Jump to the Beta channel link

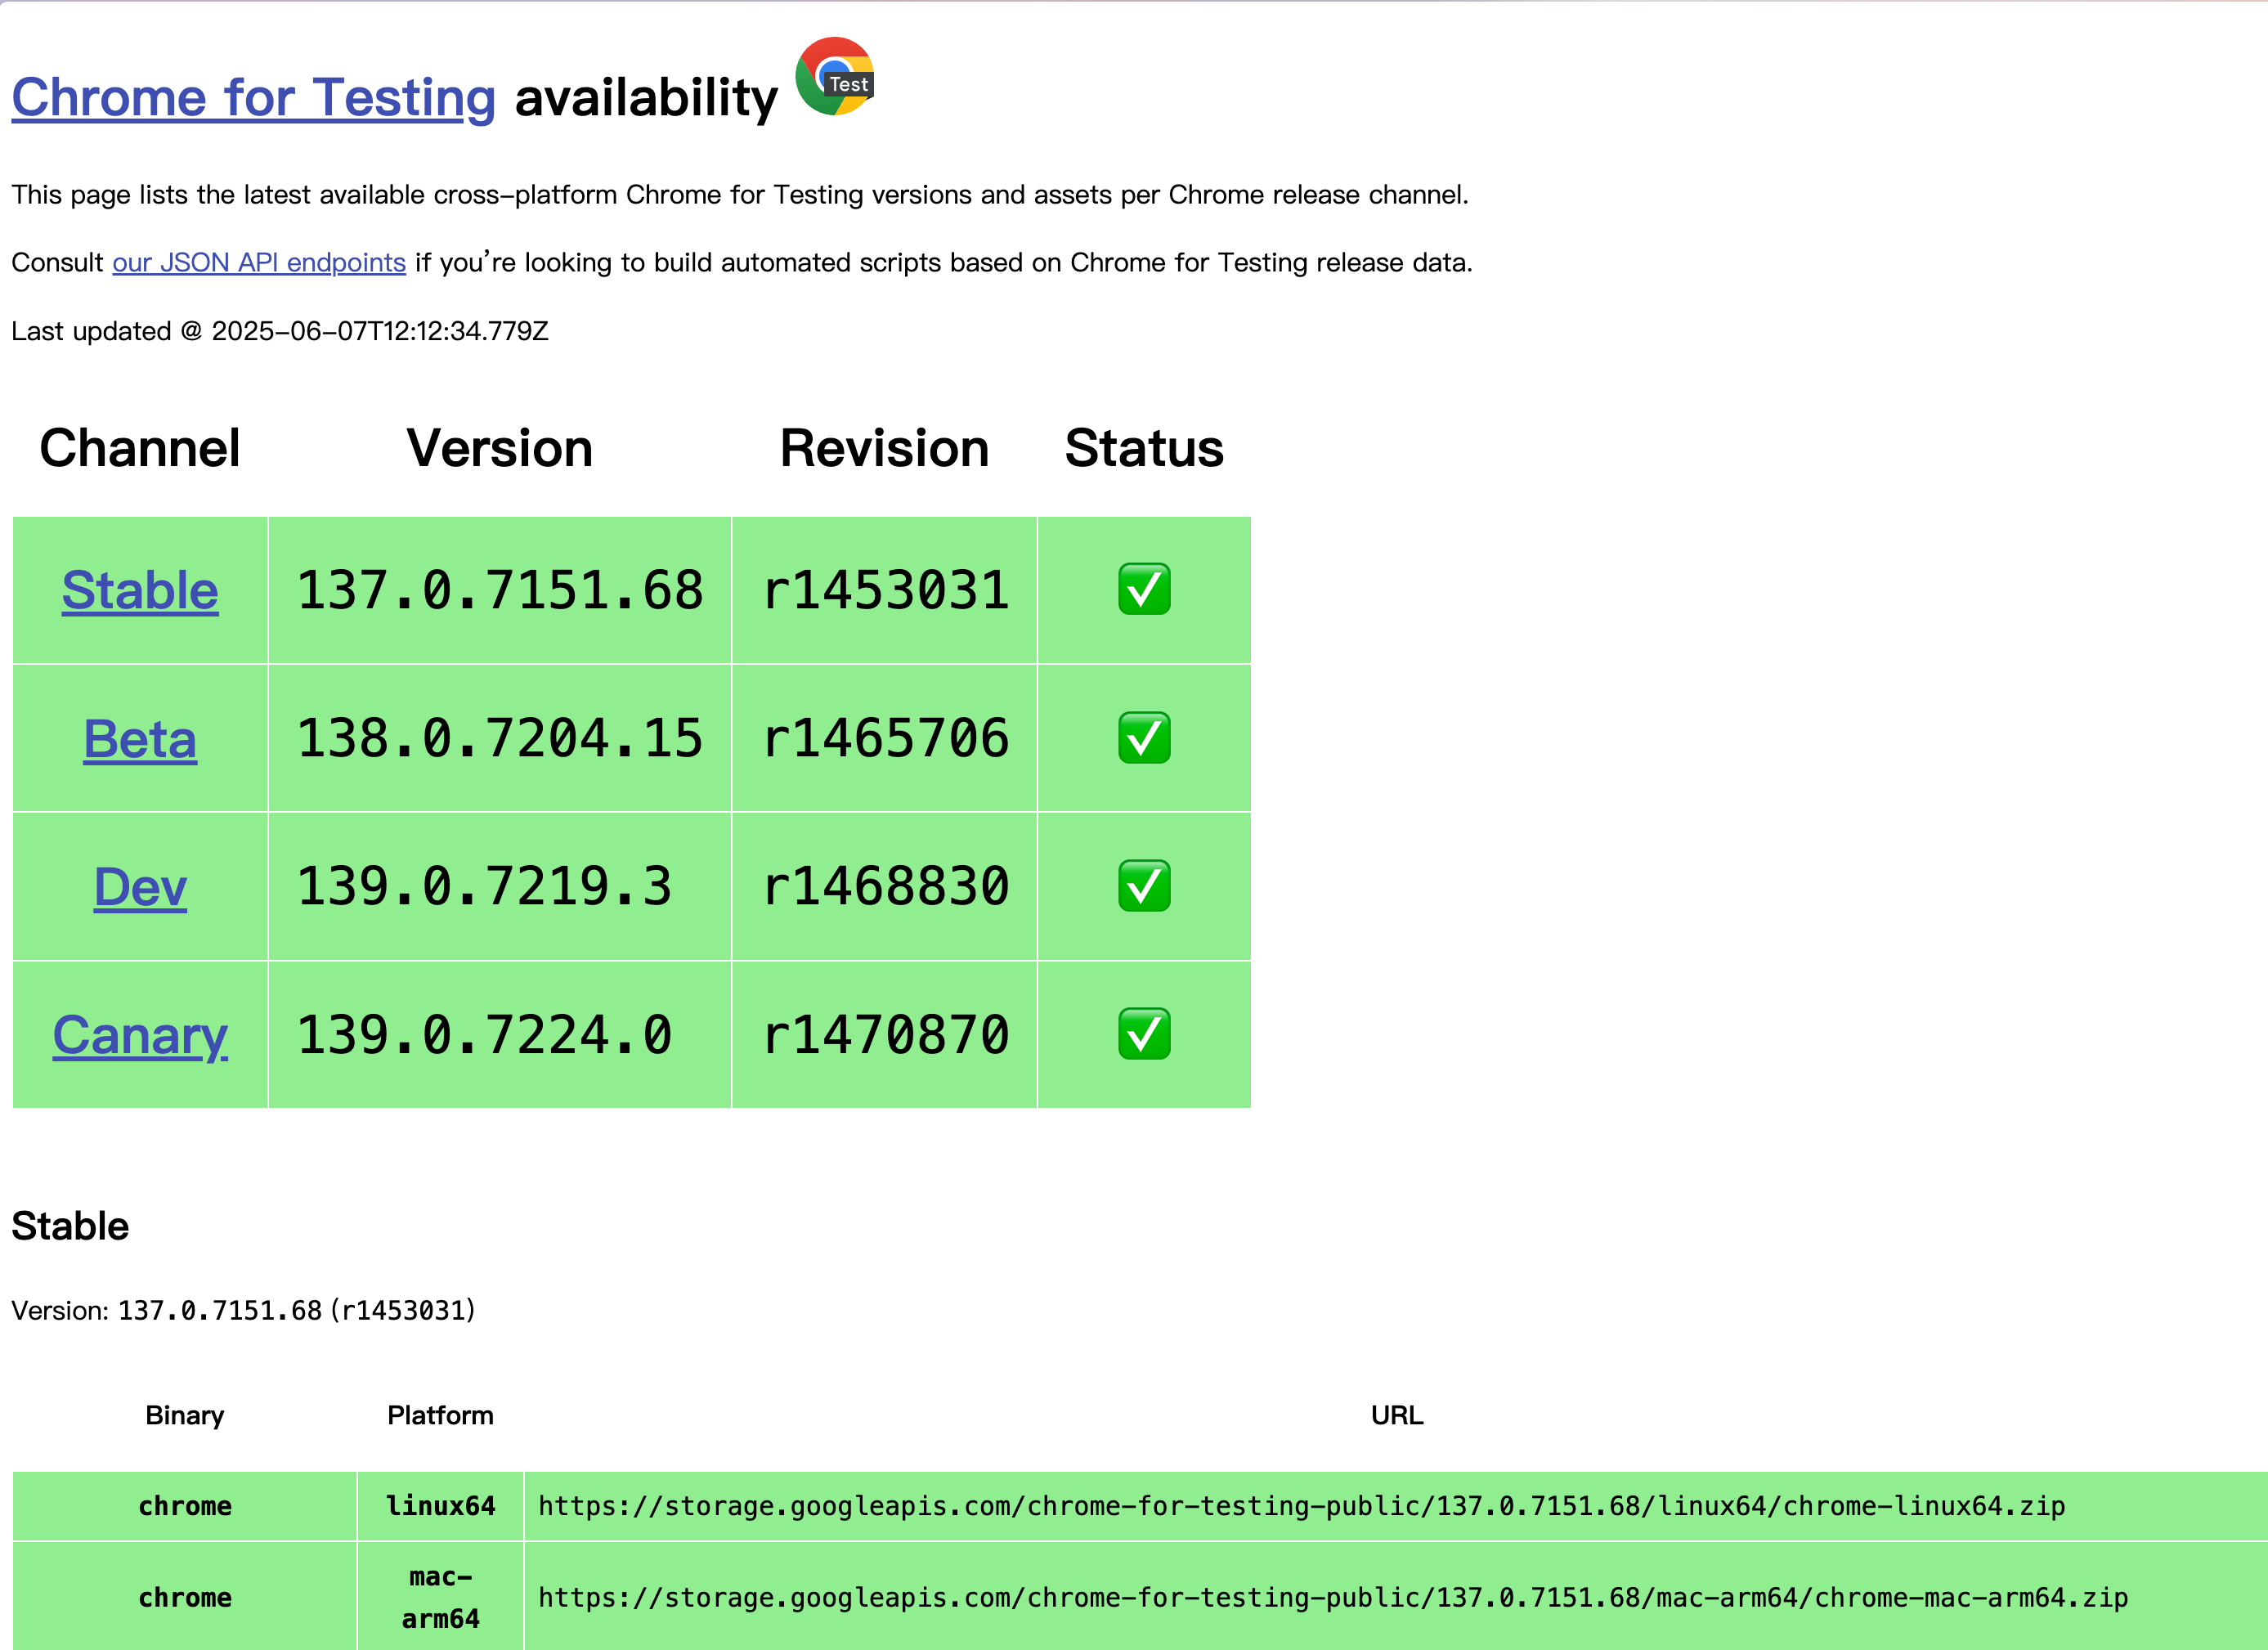tap(140, 739)
